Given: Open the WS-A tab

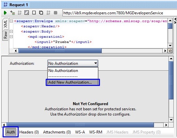Looking at the screenshot, I should click(x=80, y=132).
